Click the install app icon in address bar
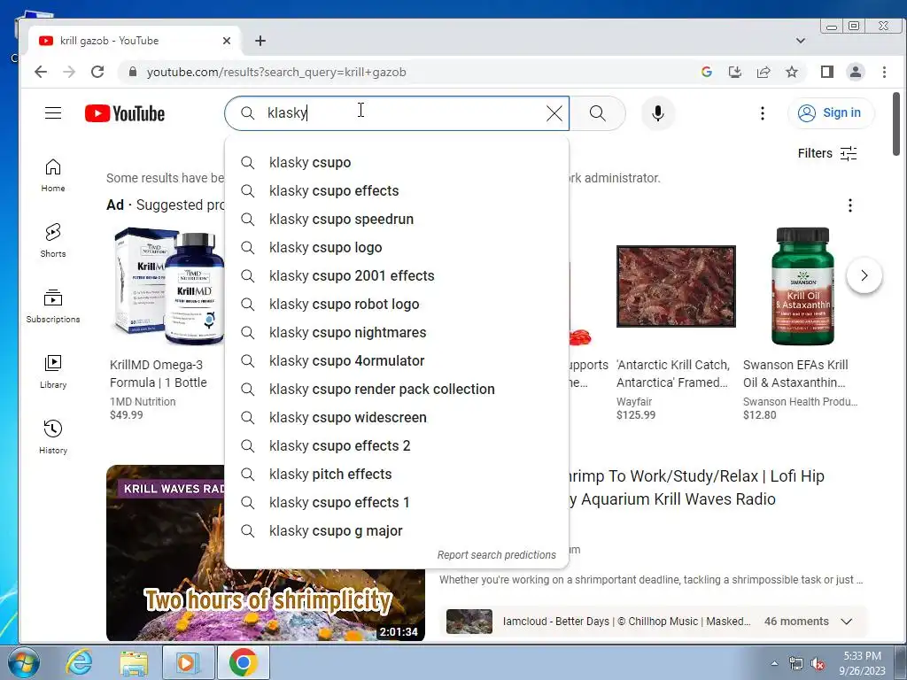 (734, 72)
